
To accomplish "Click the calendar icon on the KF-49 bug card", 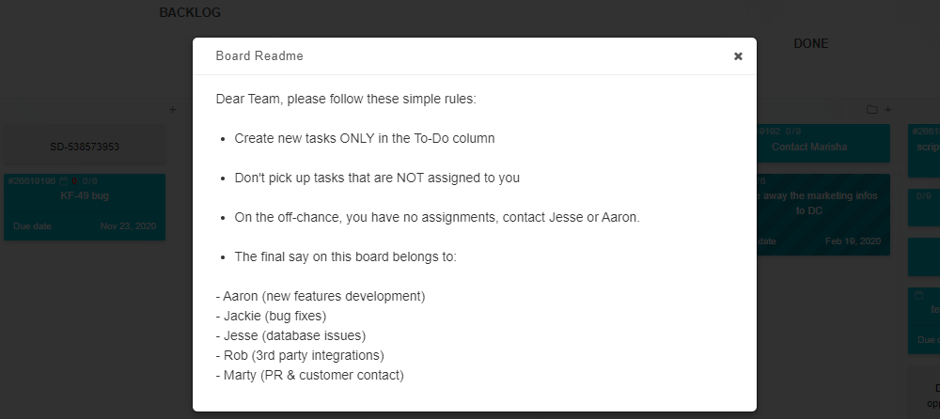I will point(64,181).
